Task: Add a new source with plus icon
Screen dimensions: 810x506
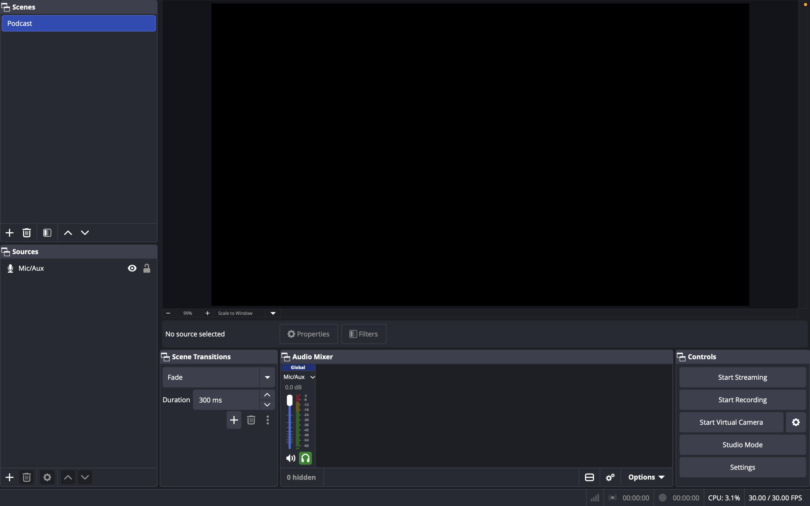Action: [10, 477]
